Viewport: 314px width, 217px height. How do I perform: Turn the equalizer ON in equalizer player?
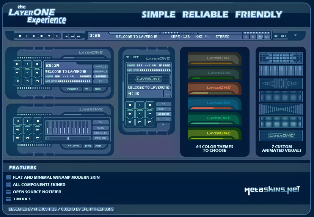coord(100,123)
